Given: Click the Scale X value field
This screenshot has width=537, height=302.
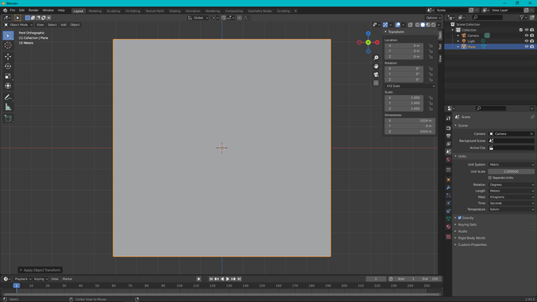Looking at the screenshot, I should tap(404, 98).
